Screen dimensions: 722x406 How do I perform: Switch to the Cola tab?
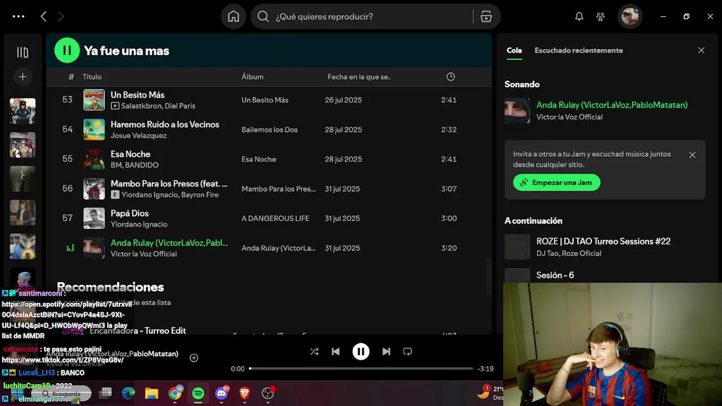point(514,50)
